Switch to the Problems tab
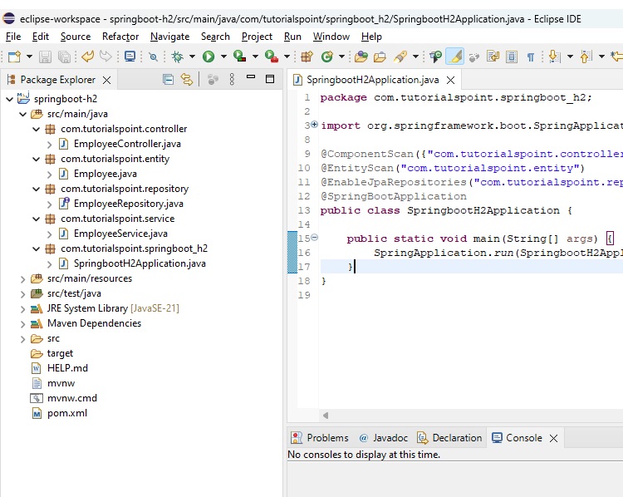The width and height of the screenshot is (623, 497). (320, 438)
